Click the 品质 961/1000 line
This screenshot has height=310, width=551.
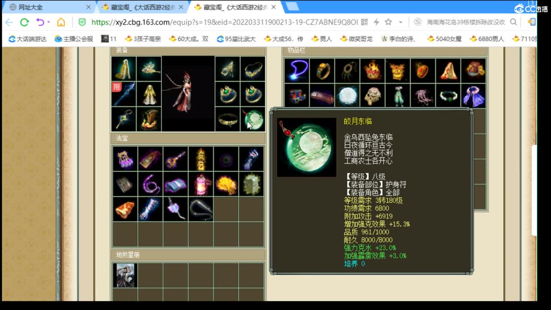pyautogui.click(x=366, y=232)
